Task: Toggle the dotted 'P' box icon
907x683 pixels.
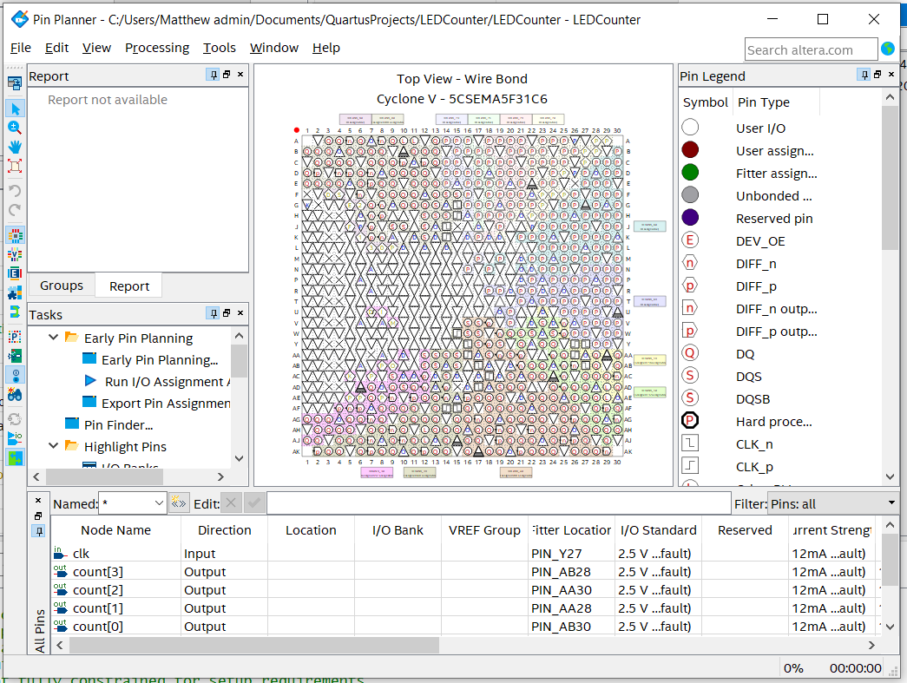Action: pos(15,337)
